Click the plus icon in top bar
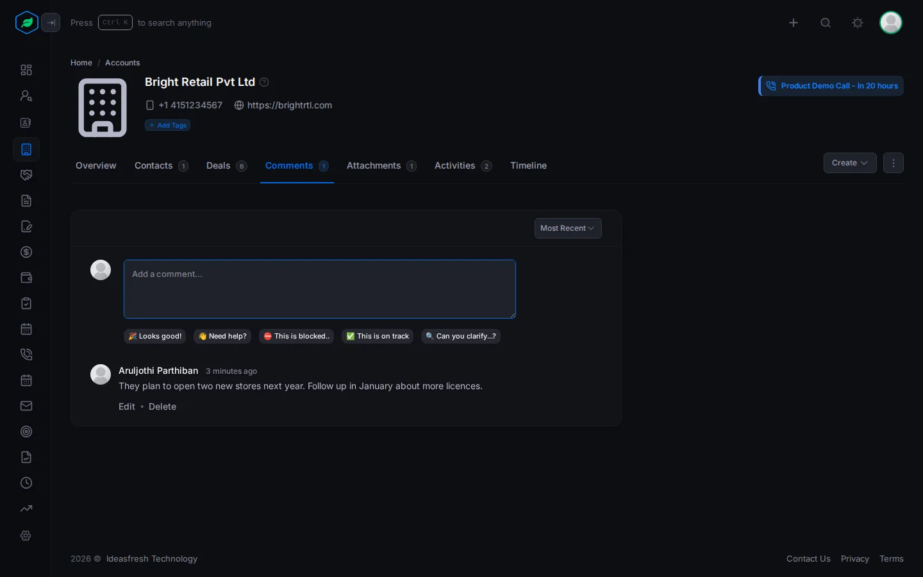 [x=794, y=22]
